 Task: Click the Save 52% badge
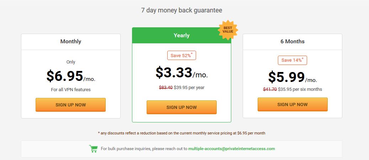point(181,55)
